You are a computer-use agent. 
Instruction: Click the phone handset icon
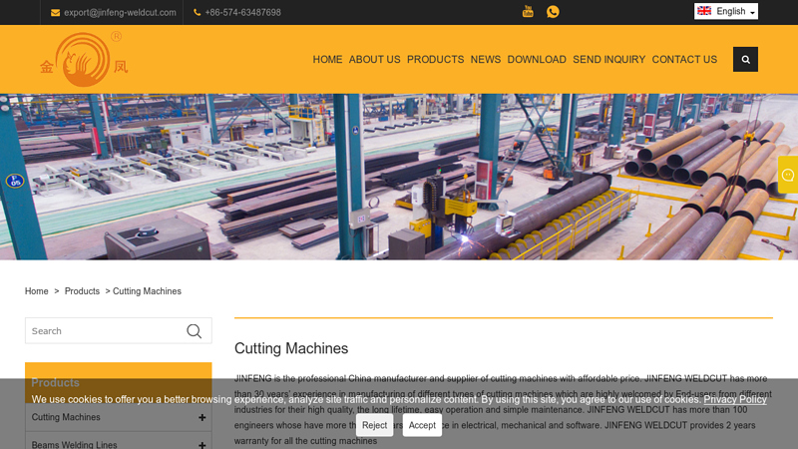(x=197, y=13)
